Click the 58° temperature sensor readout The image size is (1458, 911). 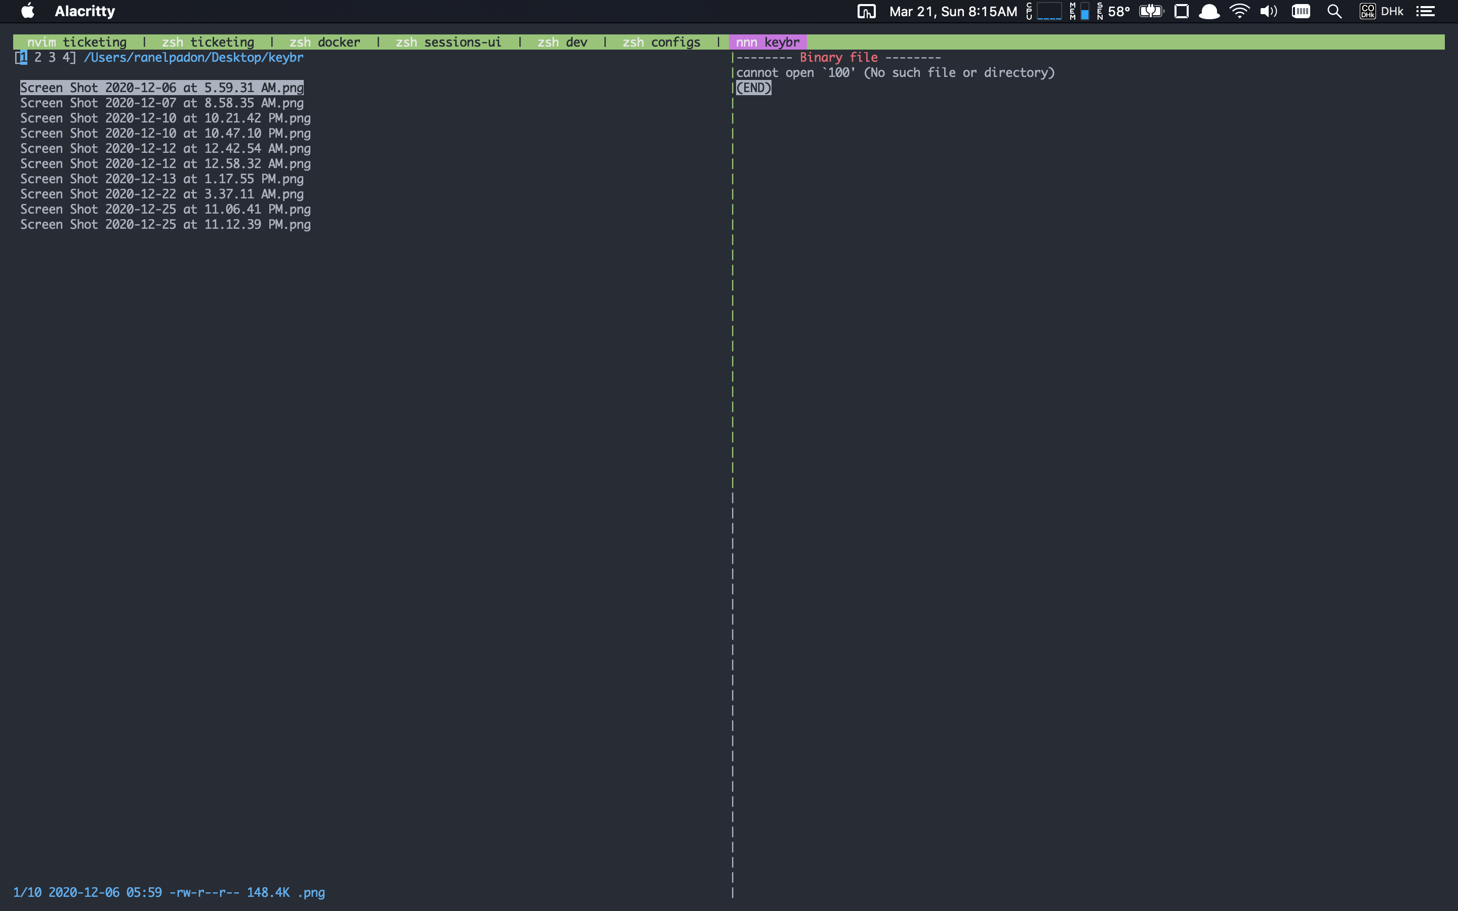(x=1118, y=11)
